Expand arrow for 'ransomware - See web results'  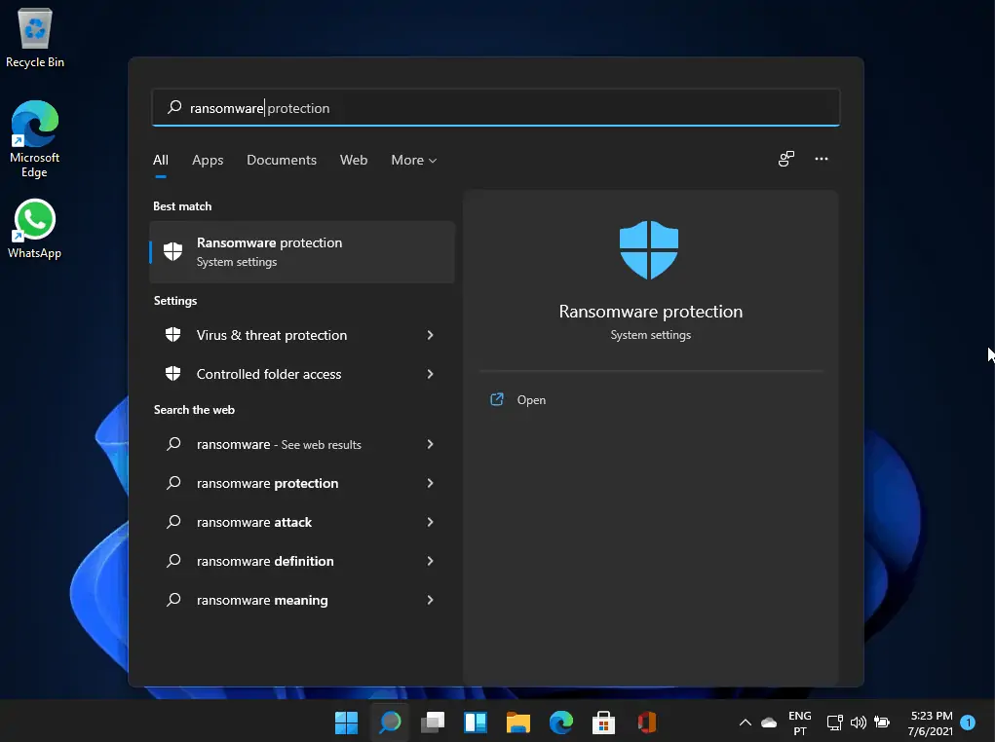click(x=430, y=445)
